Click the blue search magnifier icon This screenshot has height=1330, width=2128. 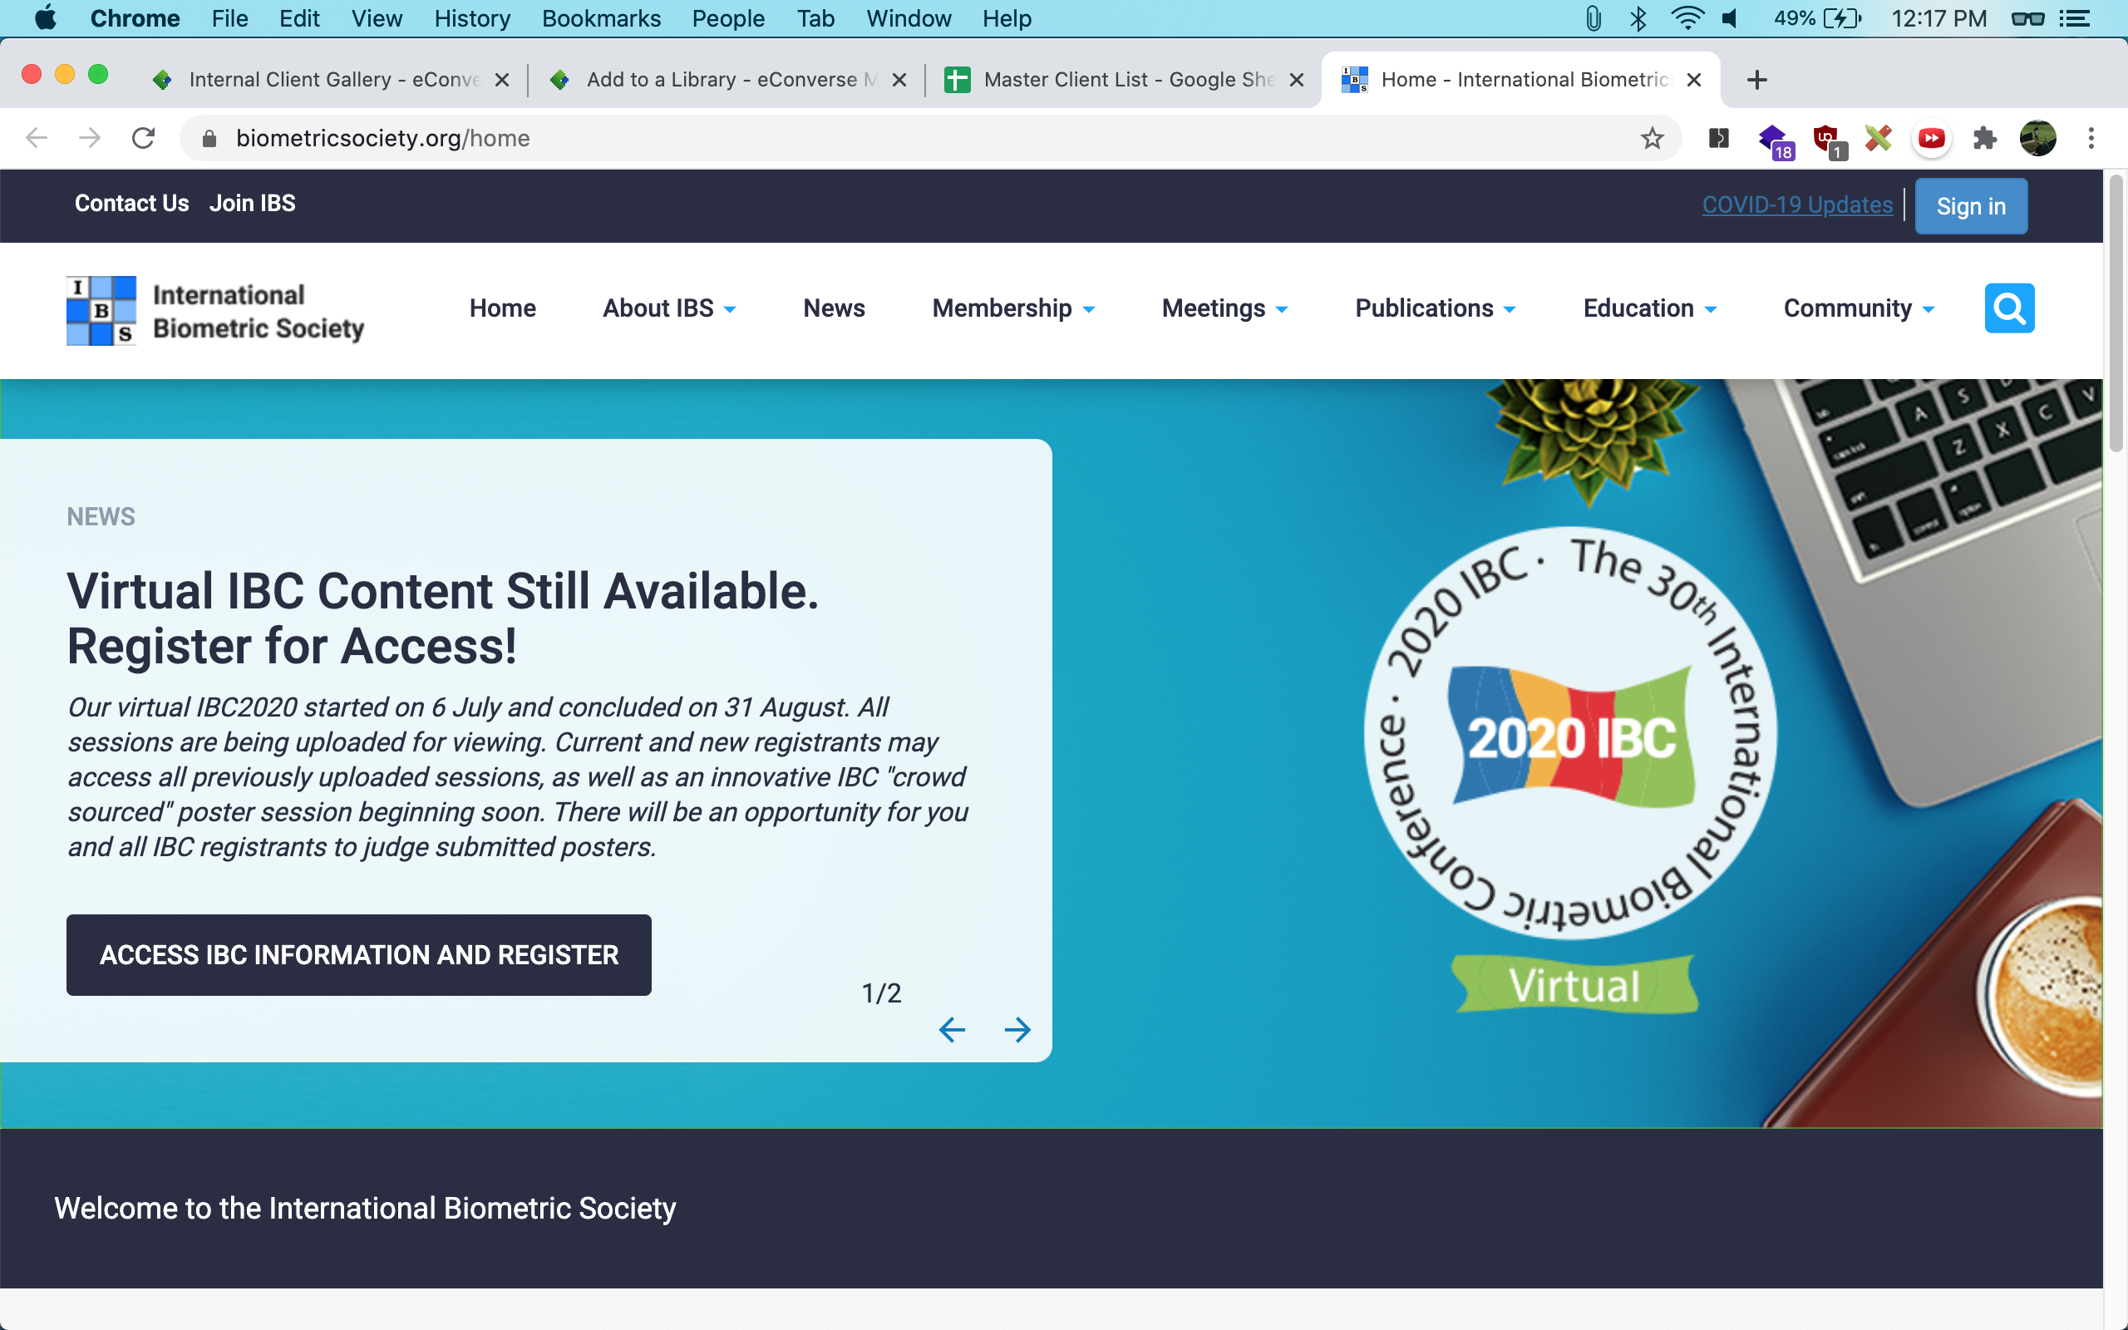(x=2008, y=308)
